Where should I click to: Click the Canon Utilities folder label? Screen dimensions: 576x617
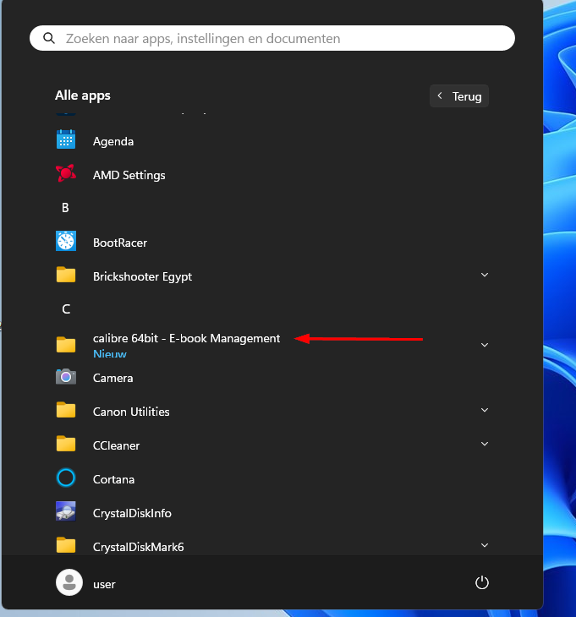131,412
